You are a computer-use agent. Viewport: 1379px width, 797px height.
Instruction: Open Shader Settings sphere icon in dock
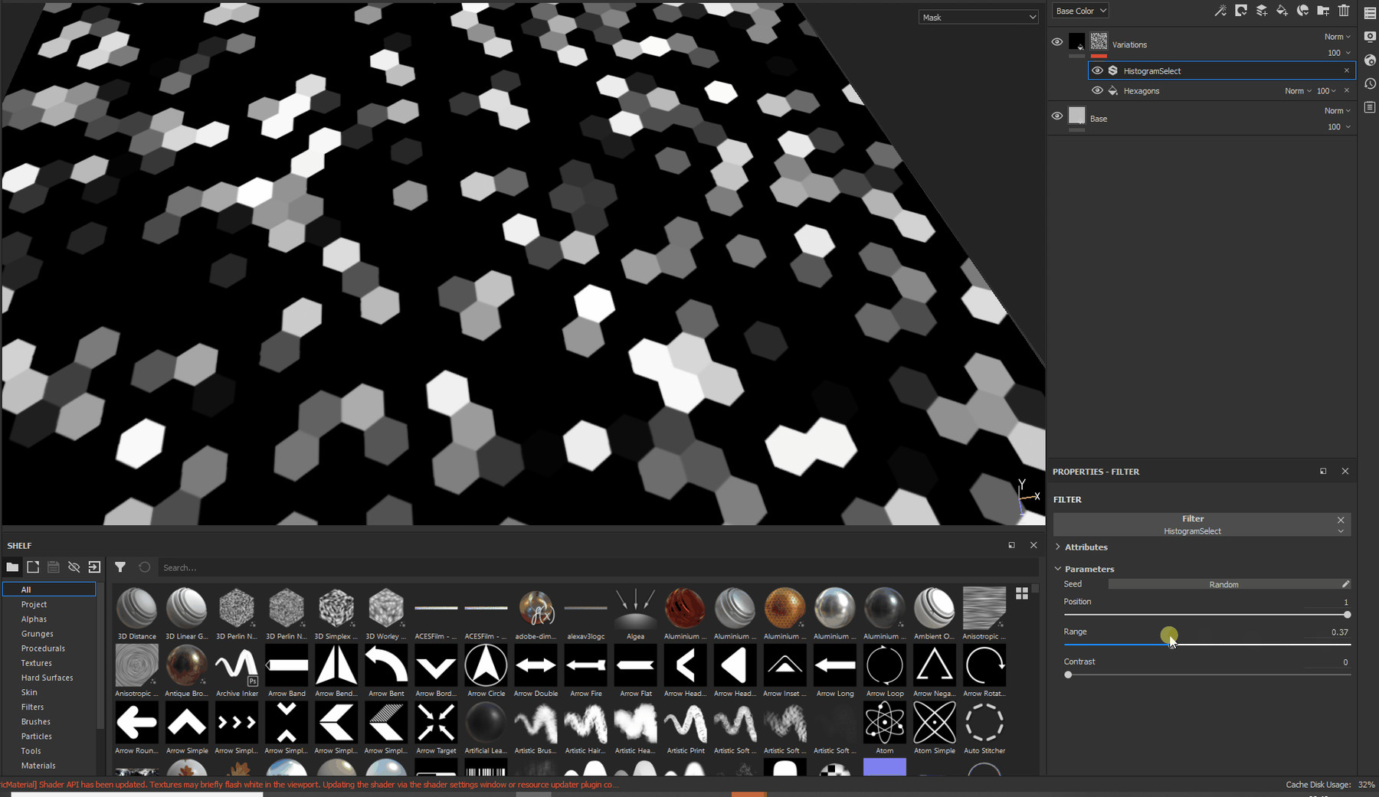(1370, 60)
